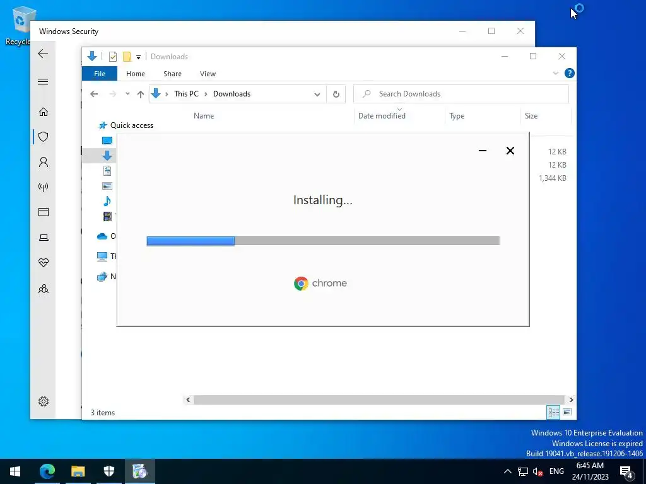Select Virus & threat protection shield icon

click(44, 137)
